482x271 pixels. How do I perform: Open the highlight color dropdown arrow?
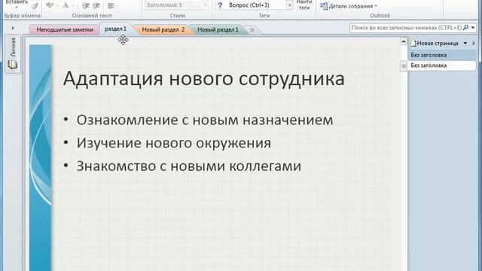click(57, 5)
